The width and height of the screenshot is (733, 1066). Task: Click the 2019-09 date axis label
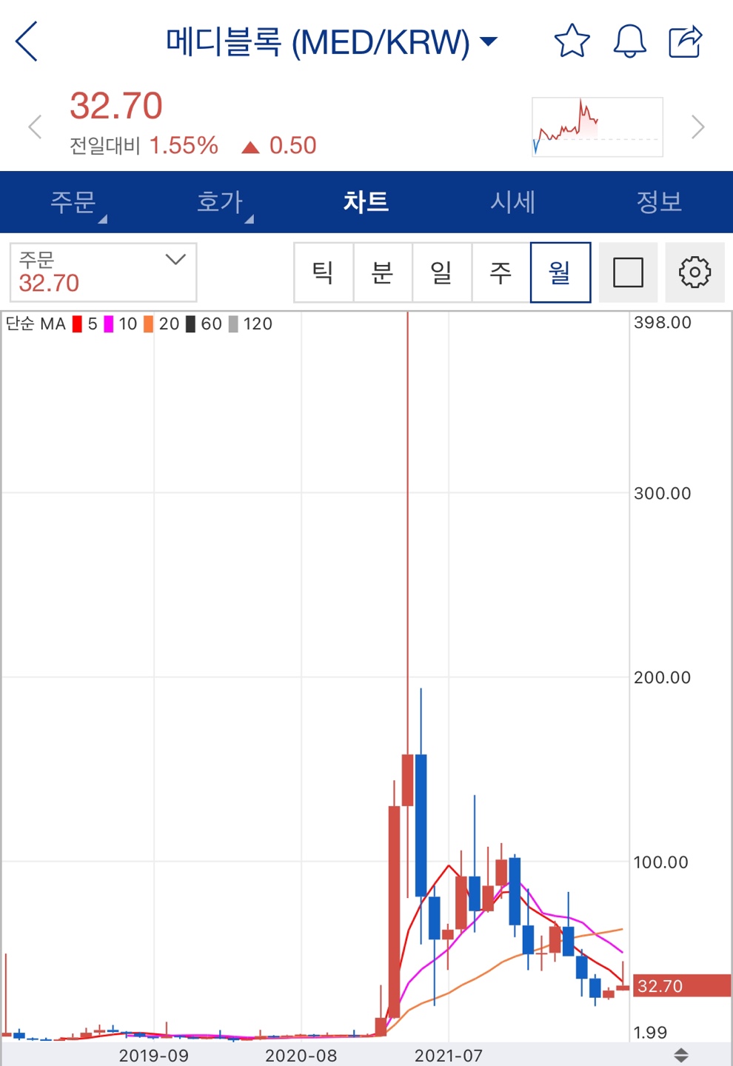(x=154, y=1056)
